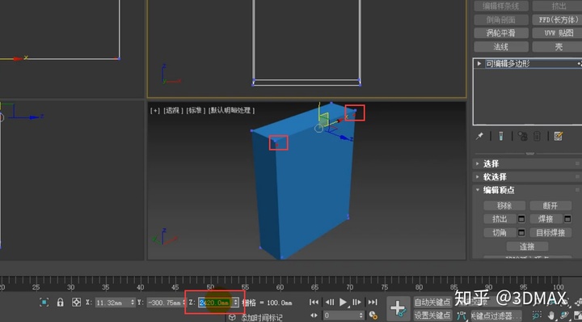The width and height of the screenshot is (582, 322).
Task: Open configure modifier sets icon
Action: [x=559, y=136]
